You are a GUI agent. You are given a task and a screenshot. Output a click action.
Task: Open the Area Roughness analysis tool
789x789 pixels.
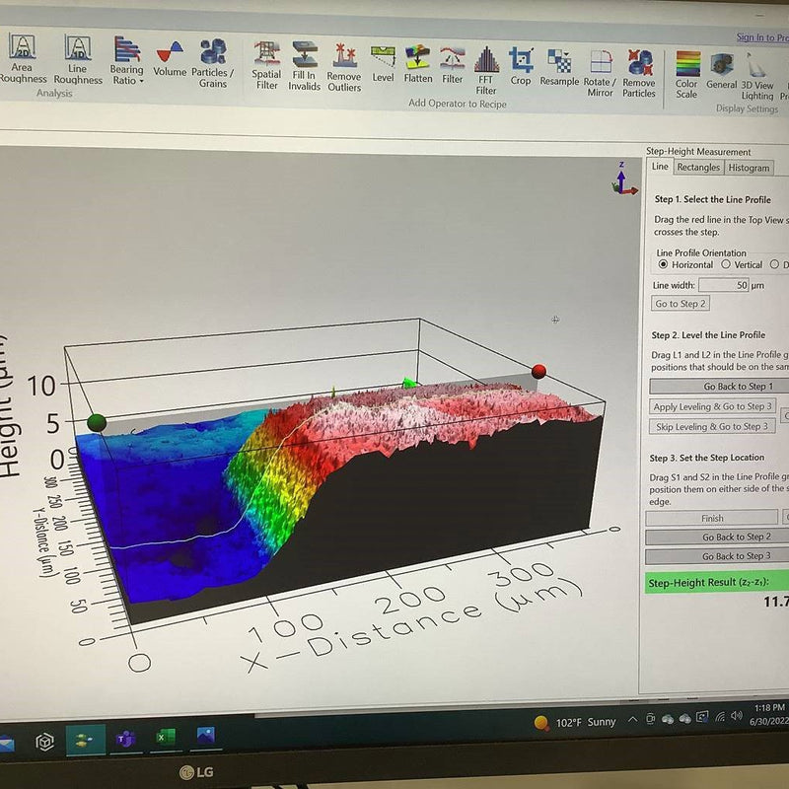[x=21, y=59]
